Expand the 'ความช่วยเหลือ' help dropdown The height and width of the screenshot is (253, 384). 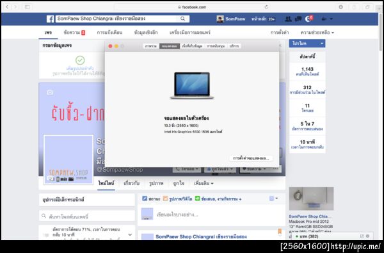(x=317, y=33)
